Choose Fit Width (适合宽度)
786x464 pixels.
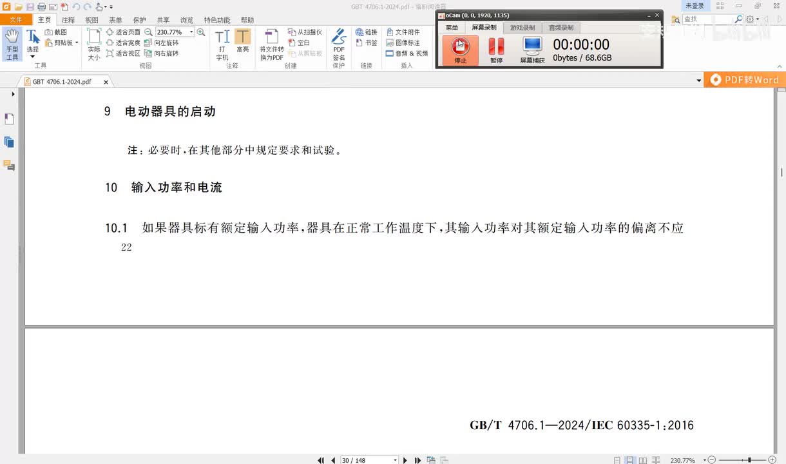(x=123, y=43)
